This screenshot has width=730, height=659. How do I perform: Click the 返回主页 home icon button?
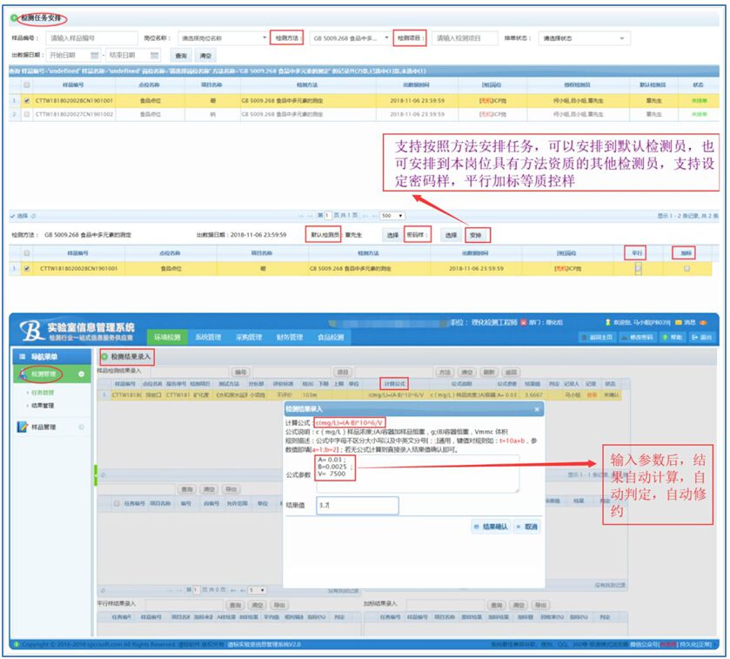coord(584,337)
